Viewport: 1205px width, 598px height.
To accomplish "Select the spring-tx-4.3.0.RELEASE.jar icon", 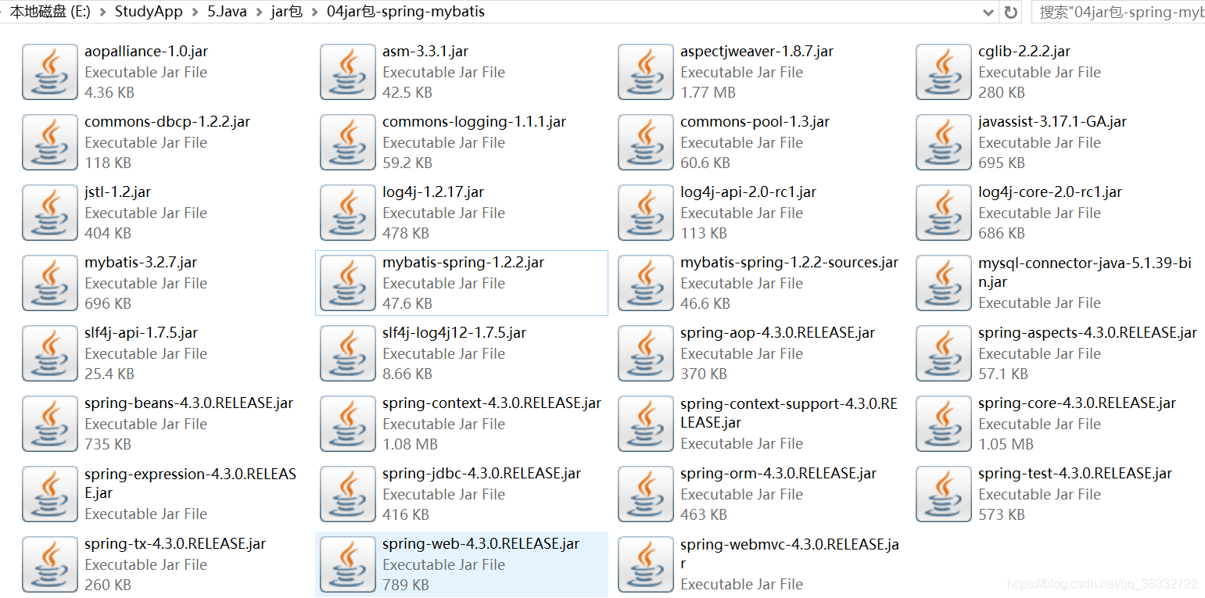I will [x=50, y=564].
